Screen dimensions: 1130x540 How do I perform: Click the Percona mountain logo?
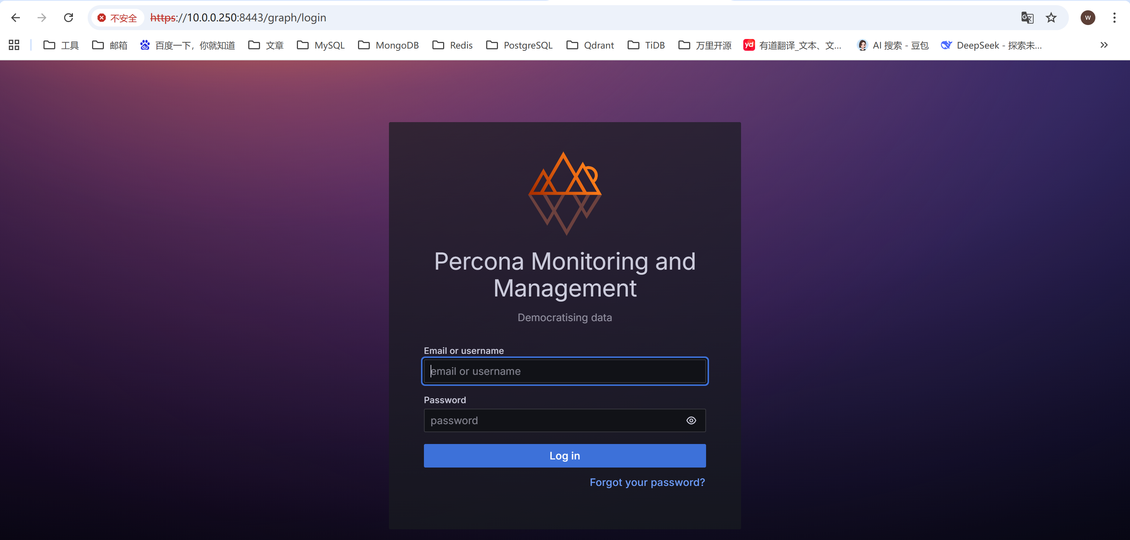565,193
